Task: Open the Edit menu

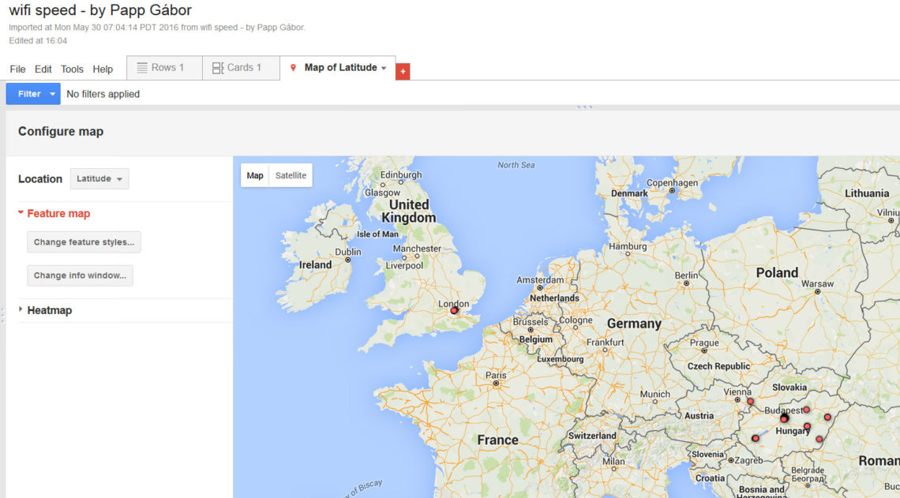Action: pyautogui.click(x=43, y=69)
